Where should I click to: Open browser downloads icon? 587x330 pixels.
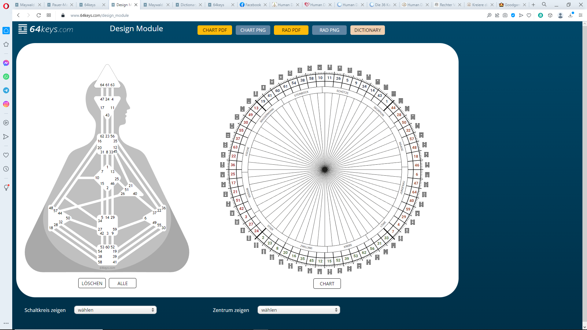point(570,15)
